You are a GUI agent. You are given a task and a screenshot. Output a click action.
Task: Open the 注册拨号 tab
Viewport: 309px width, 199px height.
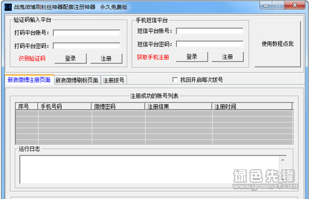(x=114, y=80)
